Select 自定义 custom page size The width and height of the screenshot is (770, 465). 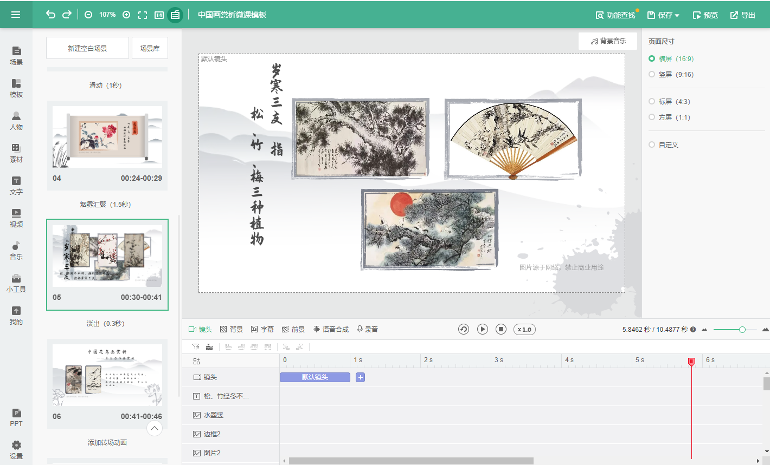(x=664, y=145)
